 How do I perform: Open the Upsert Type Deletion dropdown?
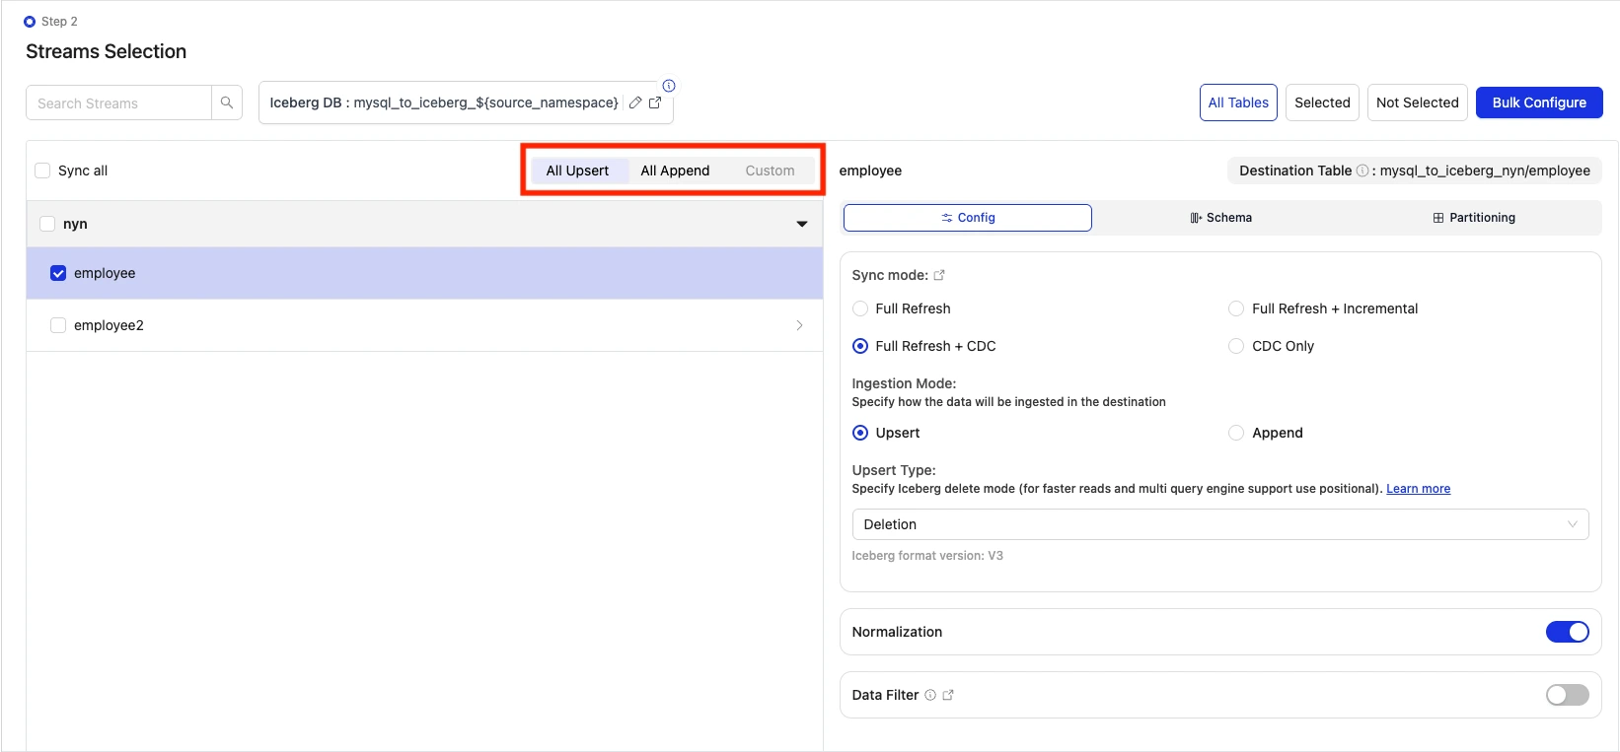pos(1220,524)
